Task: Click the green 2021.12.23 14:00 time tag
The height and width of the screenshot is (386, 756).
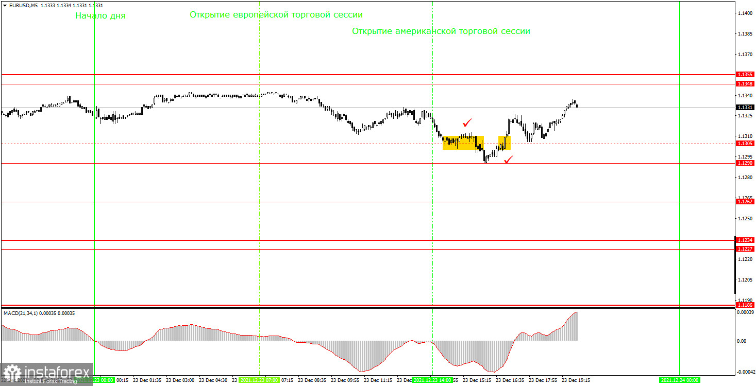Action: [432, 380]
